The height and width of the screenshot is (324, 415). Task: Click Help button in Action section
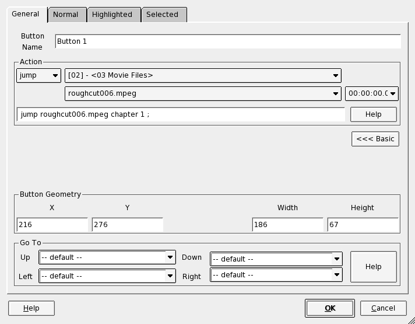373,114
